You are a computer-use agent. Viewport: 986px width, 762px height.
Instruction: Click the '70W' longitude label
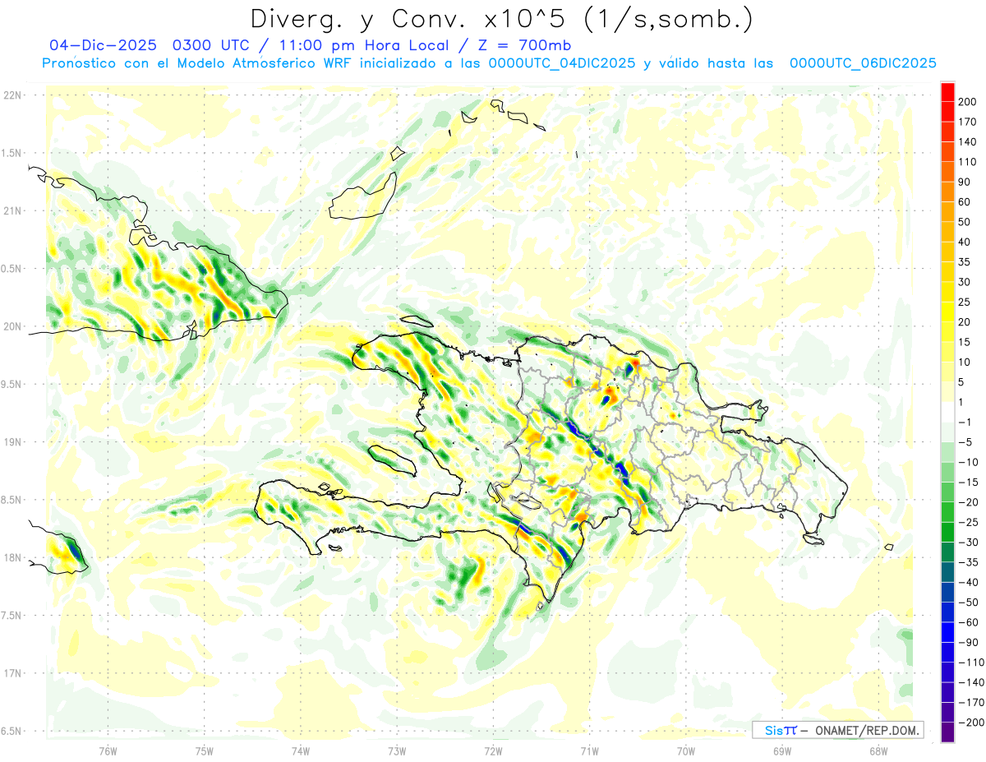[x=686, y=751]
